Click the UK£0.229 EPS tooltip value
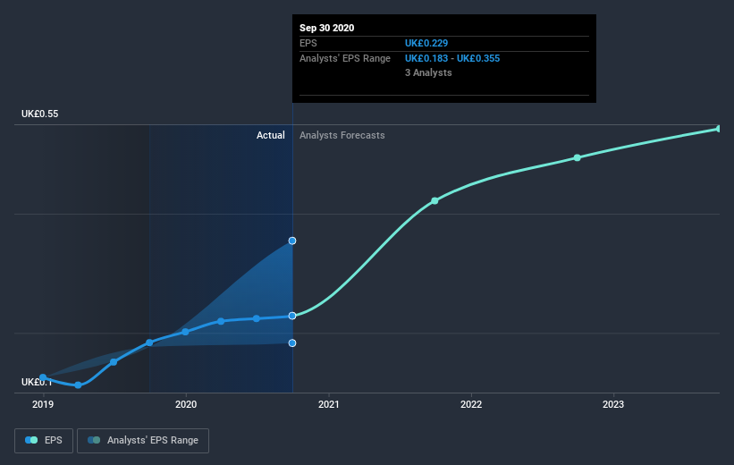 (x=426, y=43)
